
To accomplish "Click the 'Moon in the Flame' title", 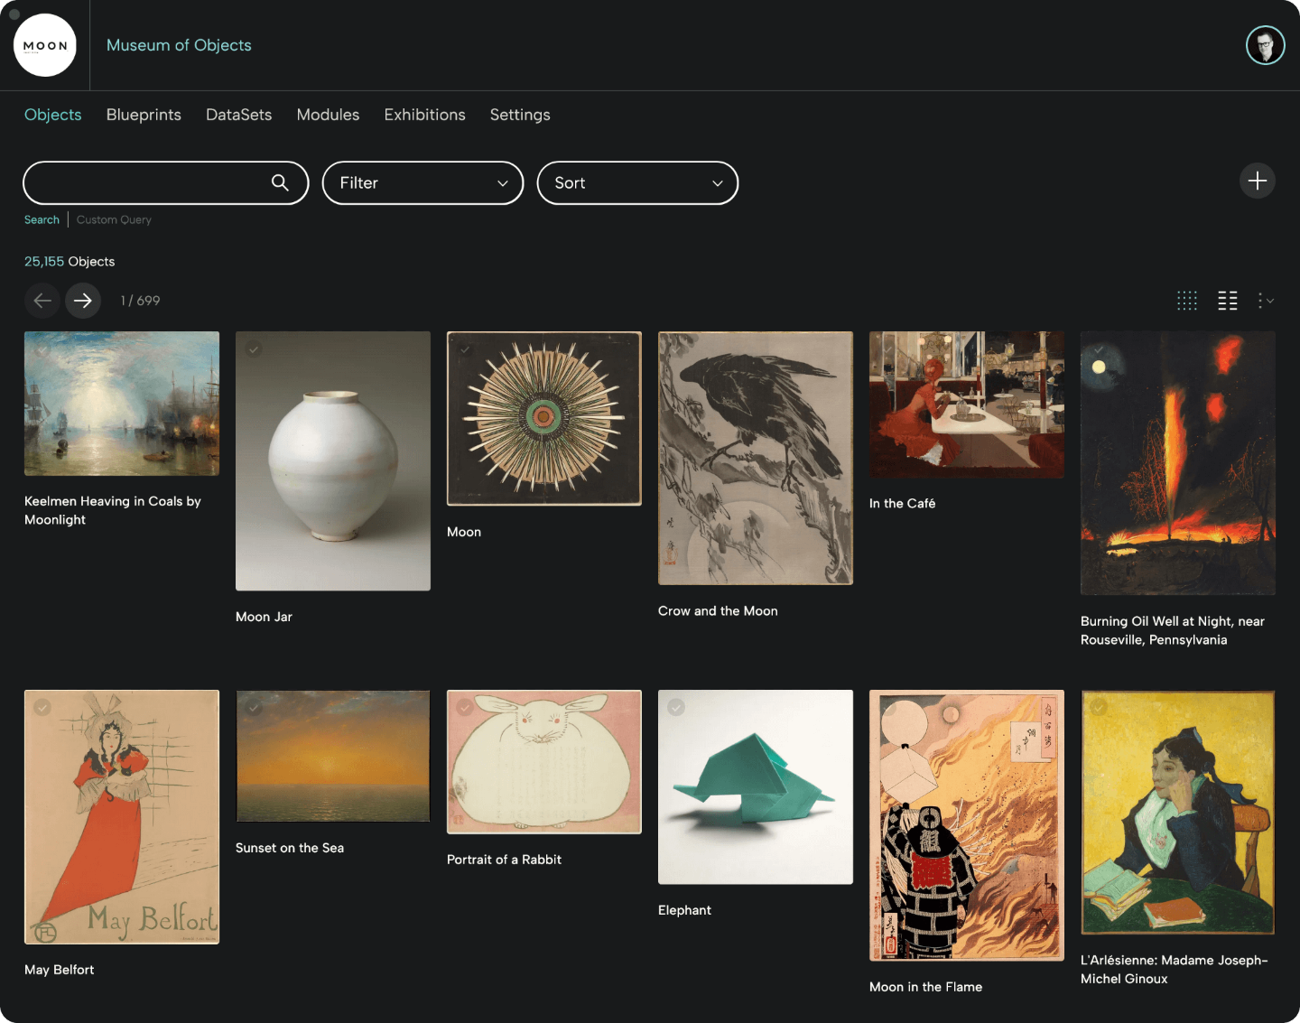I will [x=925, y=987].
